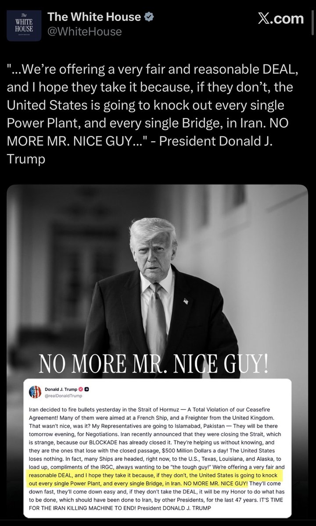Image resolution: width=316 pixels, height=526 pixels.
Task: Open the black-and-white photo of the man in suit
Action: tap(158, 263)
